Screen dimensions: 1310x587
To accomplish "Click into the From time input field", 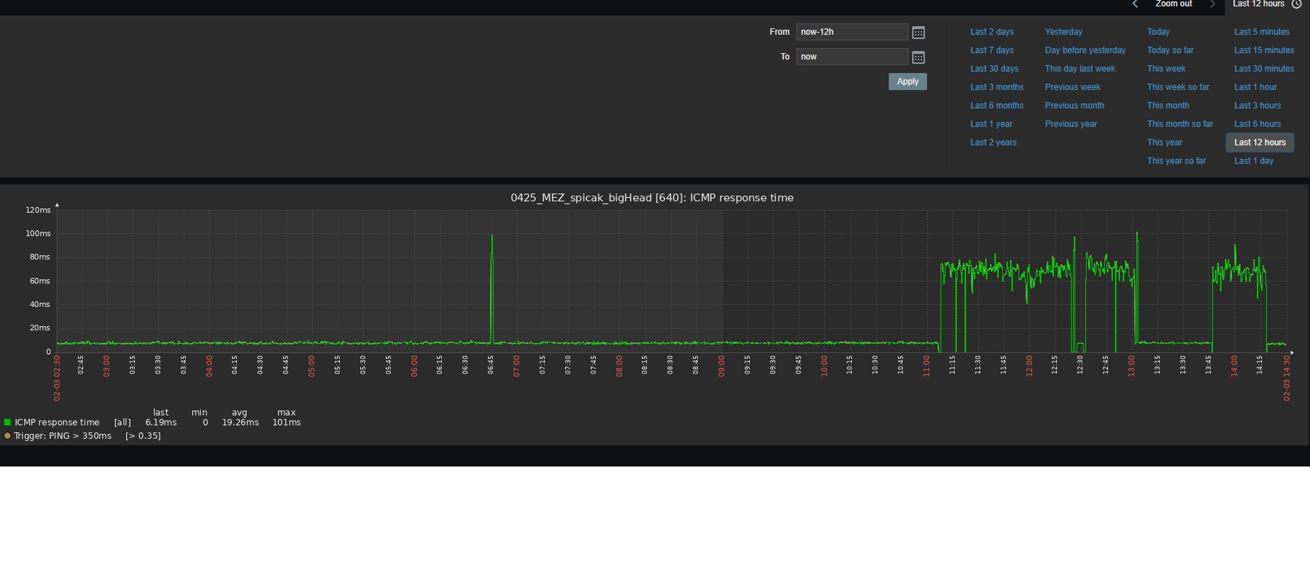I will pos(851,32).
